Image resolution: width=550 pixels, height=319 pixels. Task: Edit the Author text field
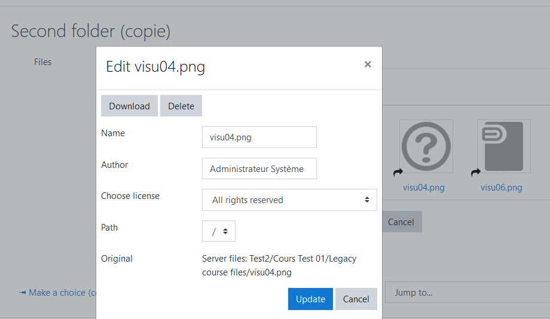tap(259, 168)
